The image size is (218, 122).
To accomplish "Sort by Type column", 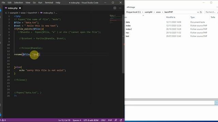I will point(192,17).
